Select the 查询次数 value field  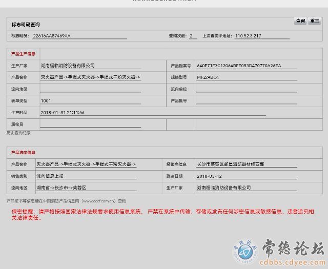(193, 36)
